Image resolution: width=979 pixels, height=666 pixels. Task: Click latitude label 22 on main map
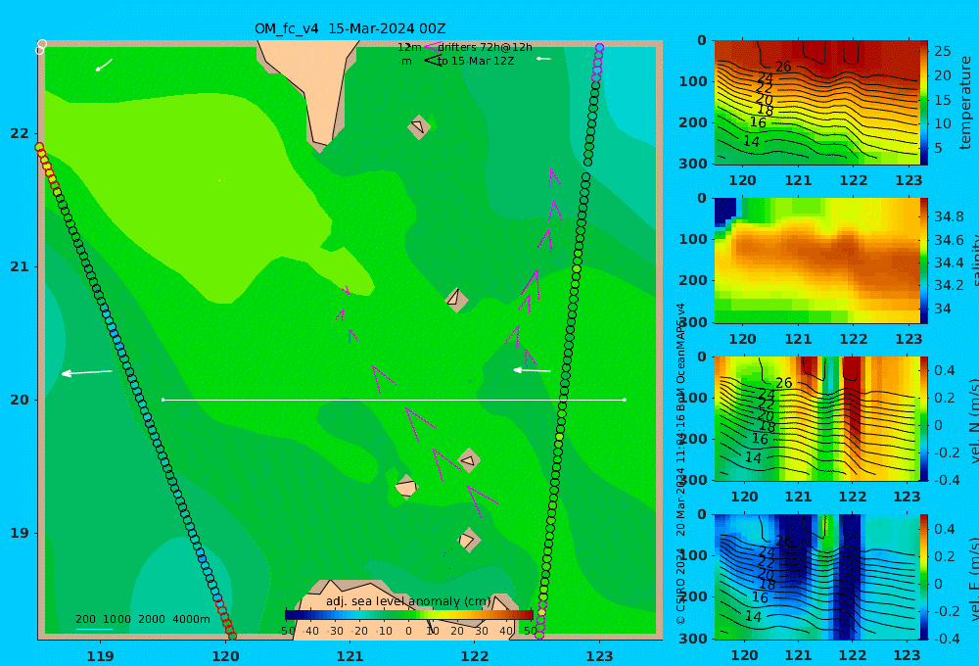click(20, 133)
